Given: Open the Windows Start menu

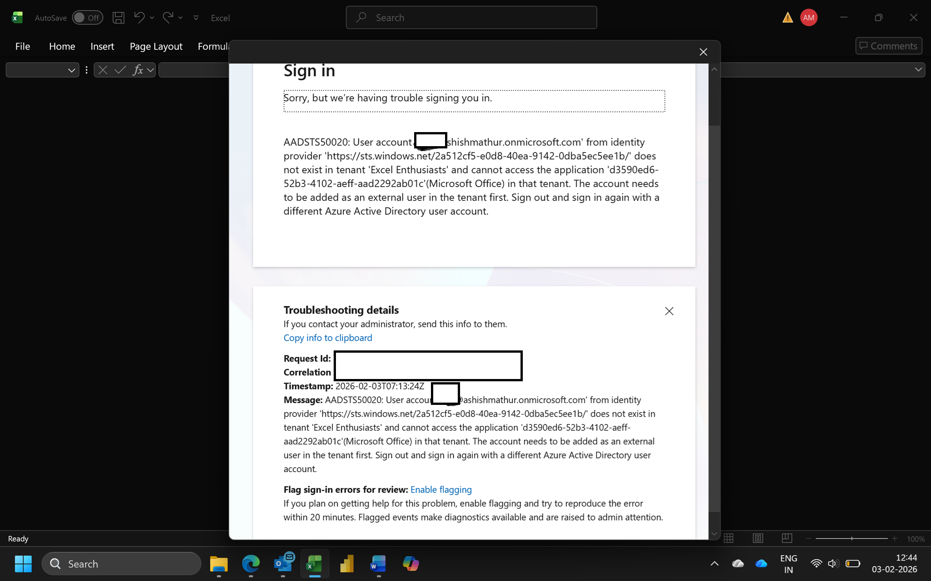Looking at the screenshot, I should click(x=23, y=564).
